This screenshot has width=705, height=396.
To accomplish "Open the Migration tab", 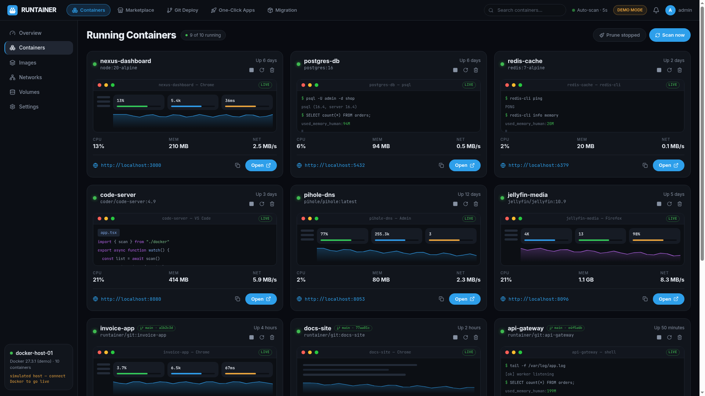I will tap(282, 10).
